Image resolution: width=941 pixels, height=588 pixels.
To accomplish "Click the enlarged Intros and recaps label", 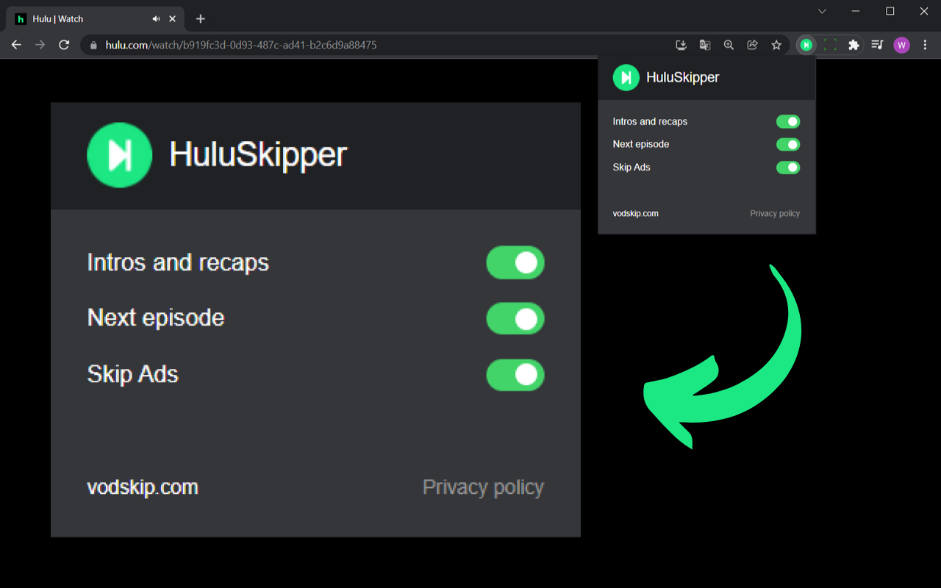I will click(178, 262).
